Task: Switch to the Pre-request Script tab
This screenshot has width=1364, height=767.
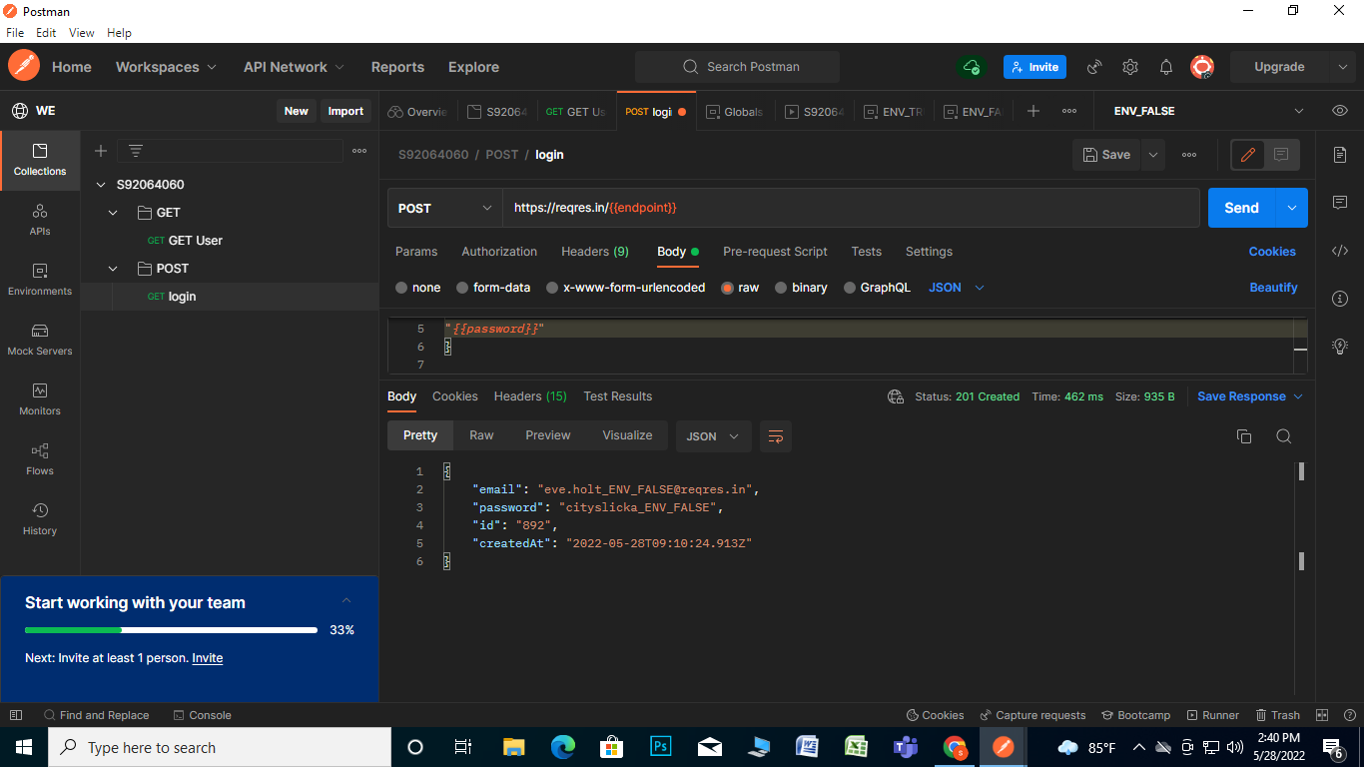Action: (775, 251)
